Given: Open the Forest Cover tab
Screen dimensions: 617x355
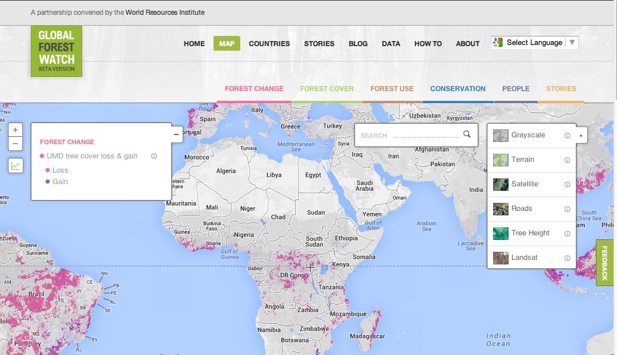Looking at the screenshot, I should pyautogui.click(x=326, y=89).
